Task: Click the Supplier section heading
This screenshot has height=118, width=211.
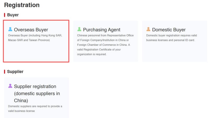Action: 15,72
